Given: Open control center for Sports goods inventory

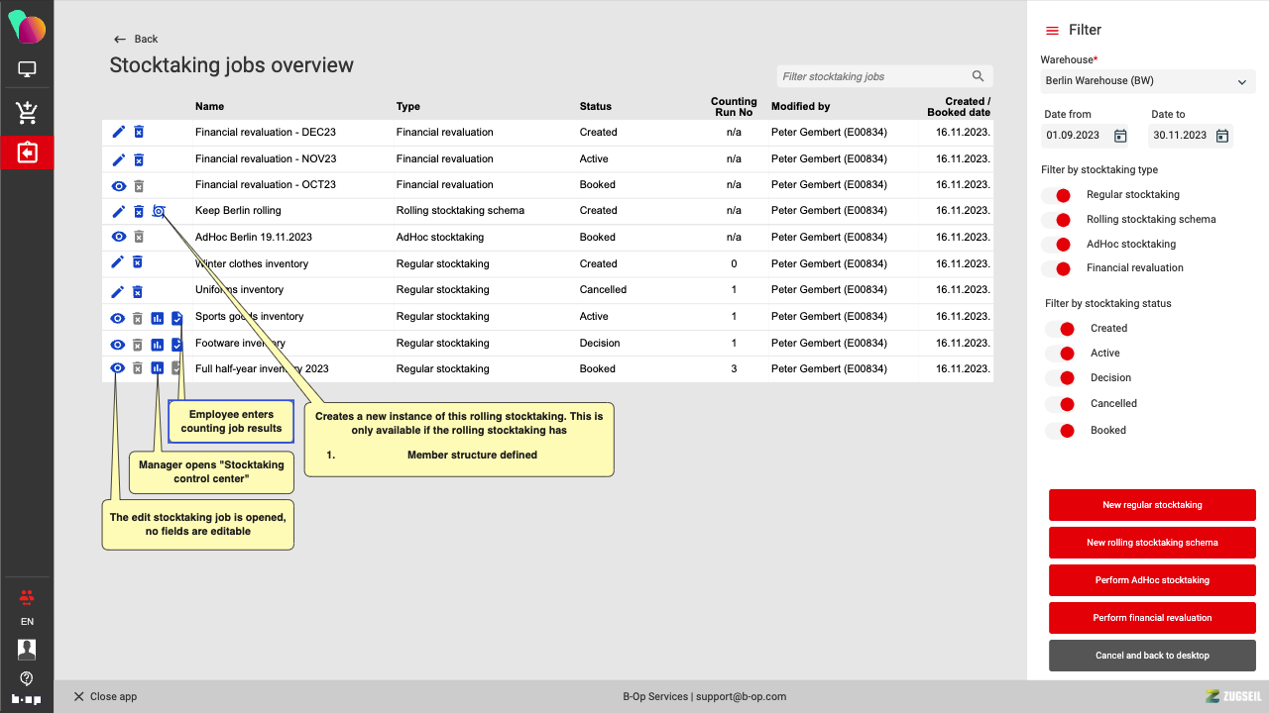Looking at the screenshot, I should click(157, 318).
